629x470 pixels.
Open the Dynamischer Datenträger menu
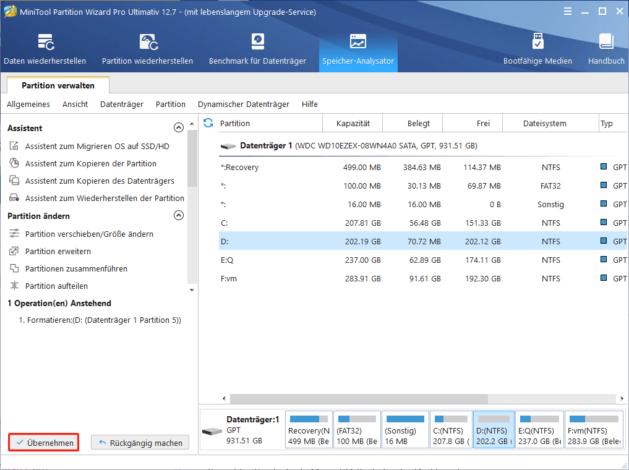[244, 105]
